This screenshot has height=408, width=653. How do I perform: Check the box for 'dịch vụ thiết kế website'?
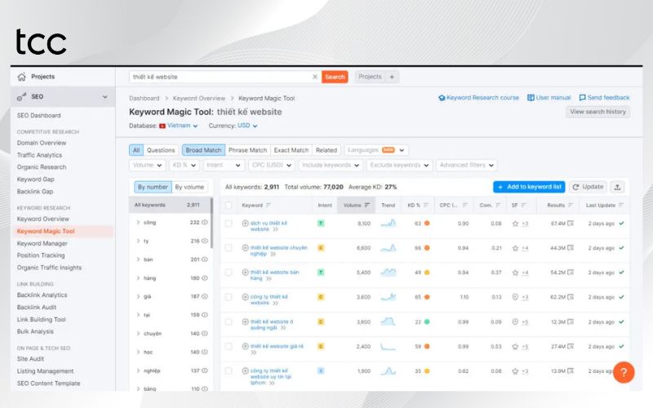click(229, 224)
